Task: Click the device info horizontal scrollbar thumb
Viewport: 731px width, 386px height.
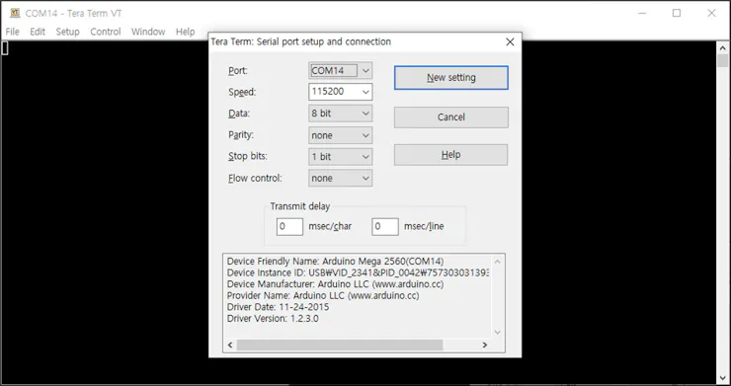Action: [340, 345]
